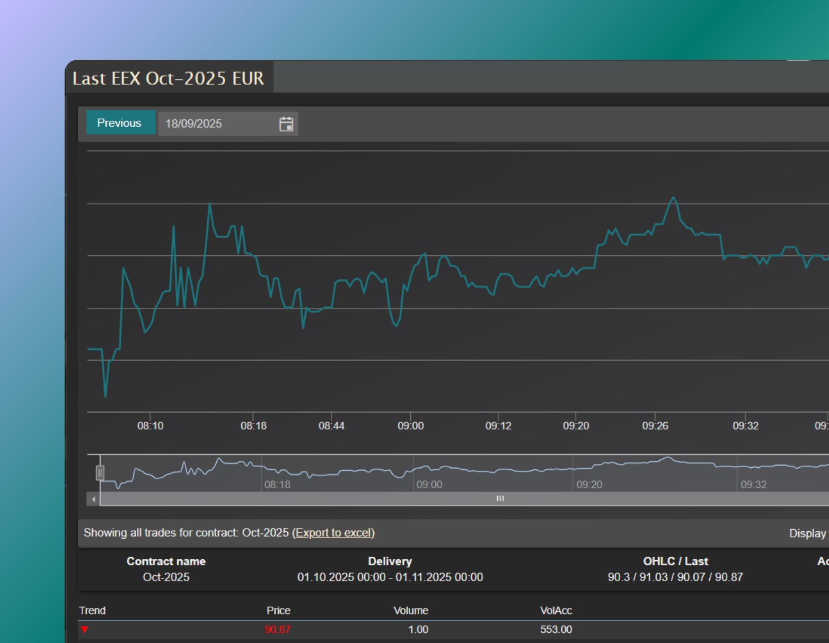Click the VolAcc column header

point(555,611)
